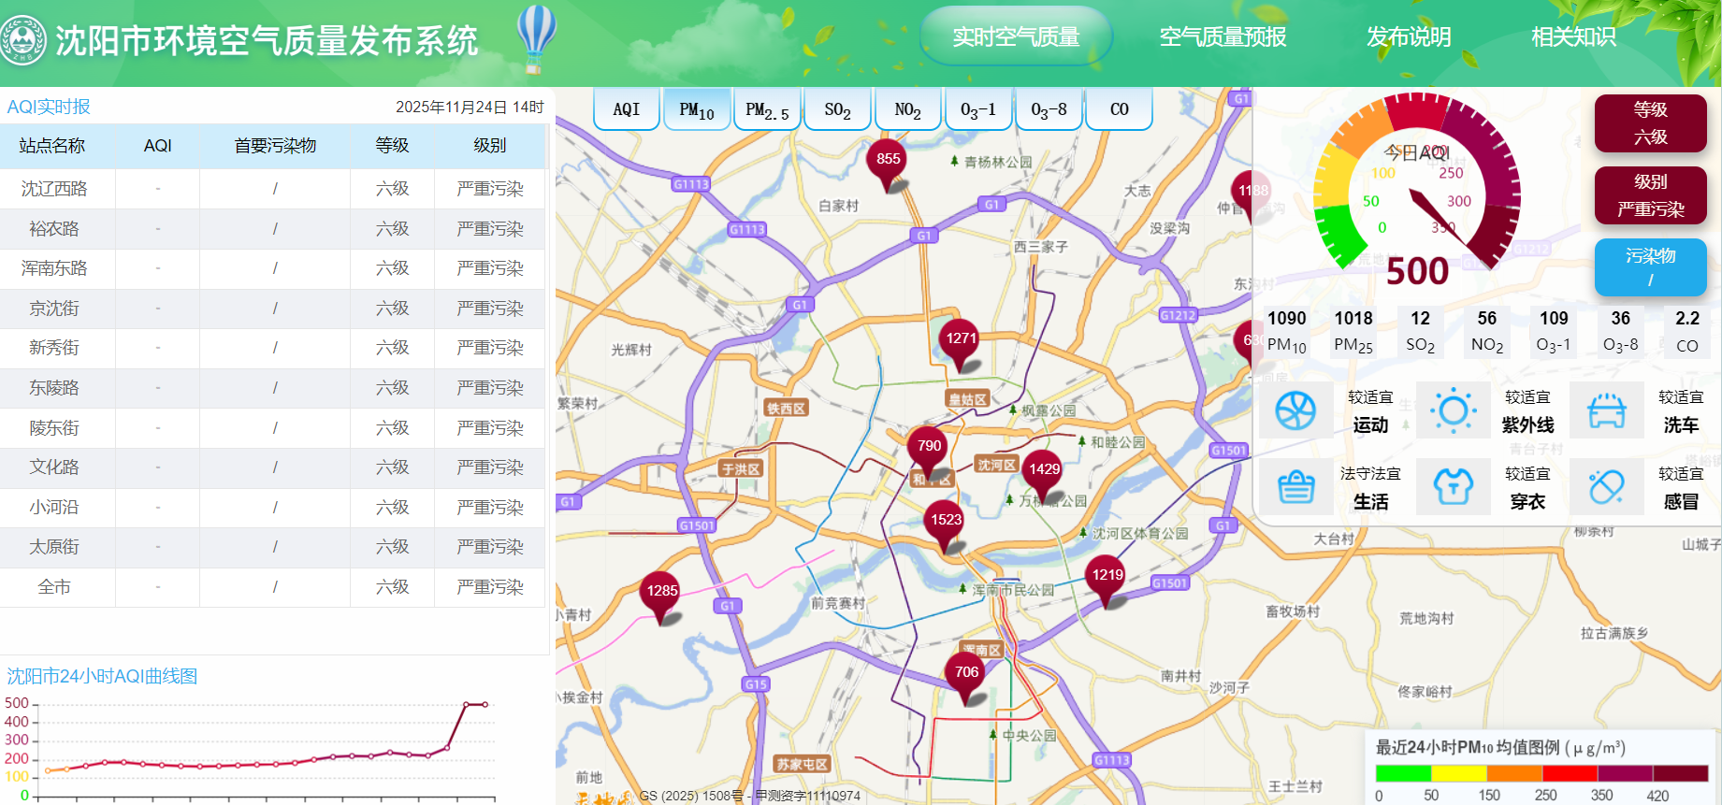
Task: Select the CO pollutant tab
Action: (1119, 110)
